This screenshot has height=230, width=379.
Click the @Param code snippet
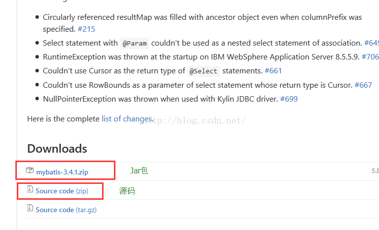pyautogui.click(x=134, y=43)
